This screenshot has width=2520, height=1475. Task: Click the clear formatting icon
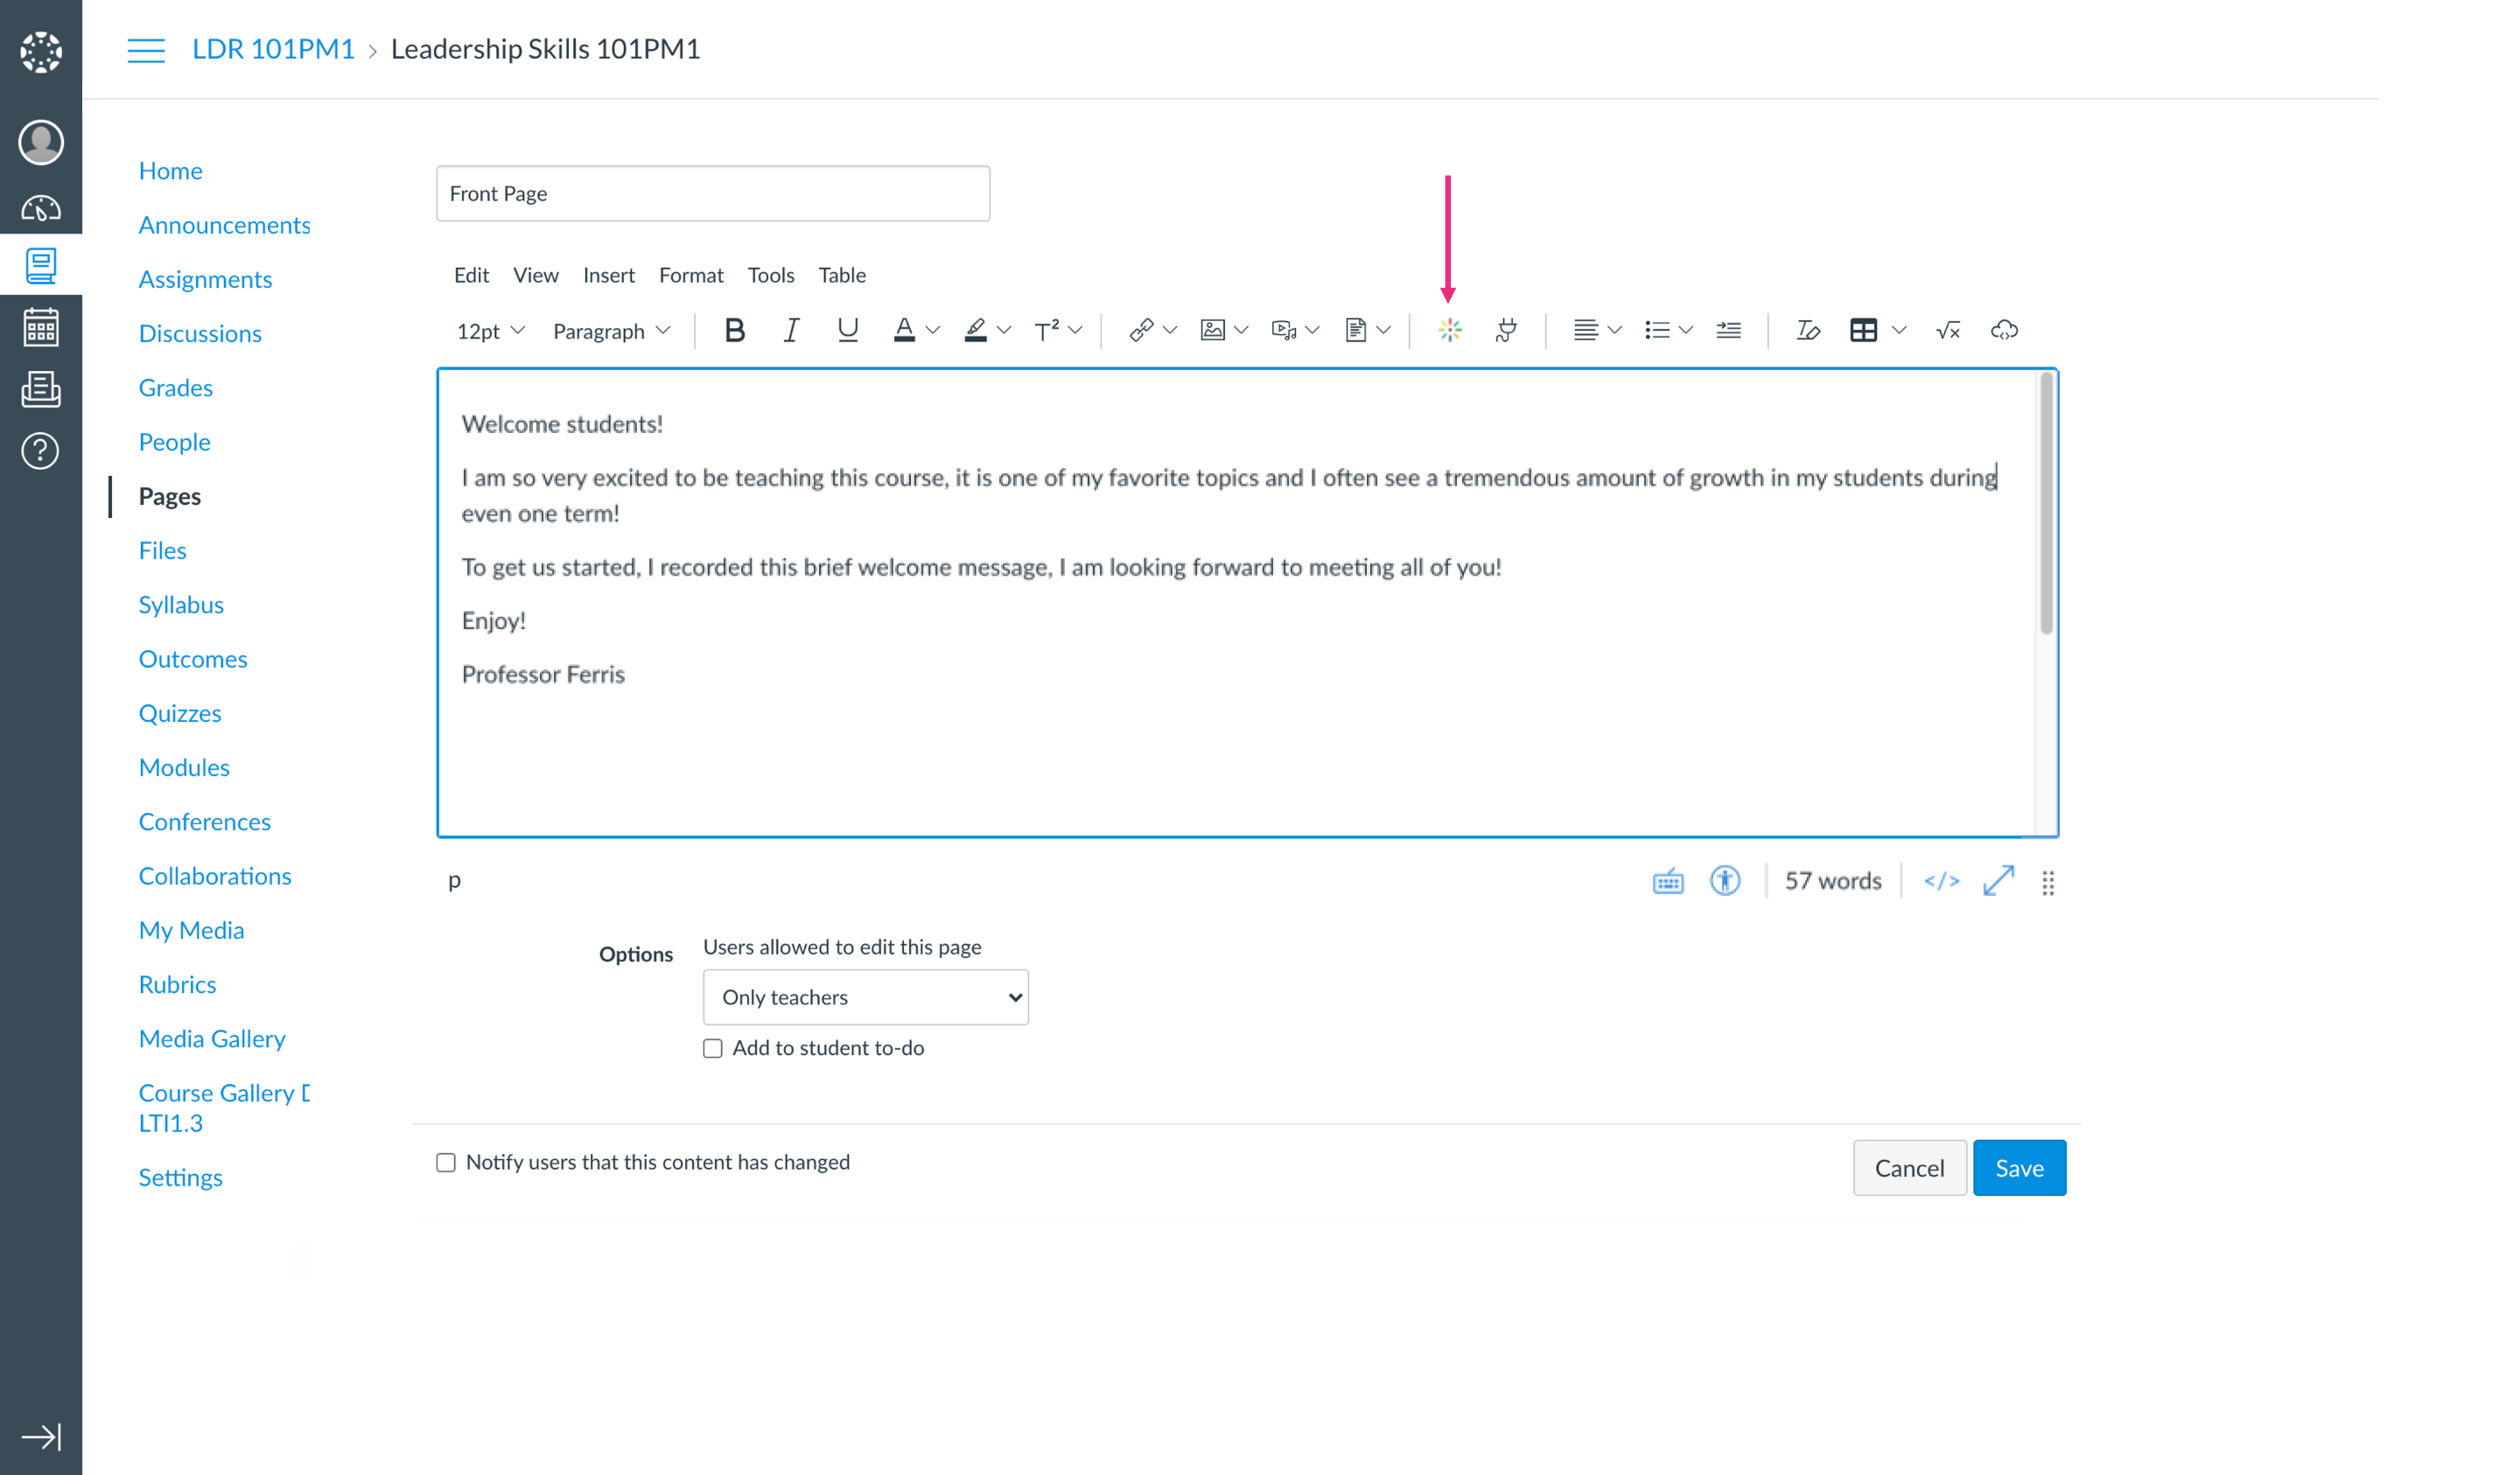(1806, 330)
